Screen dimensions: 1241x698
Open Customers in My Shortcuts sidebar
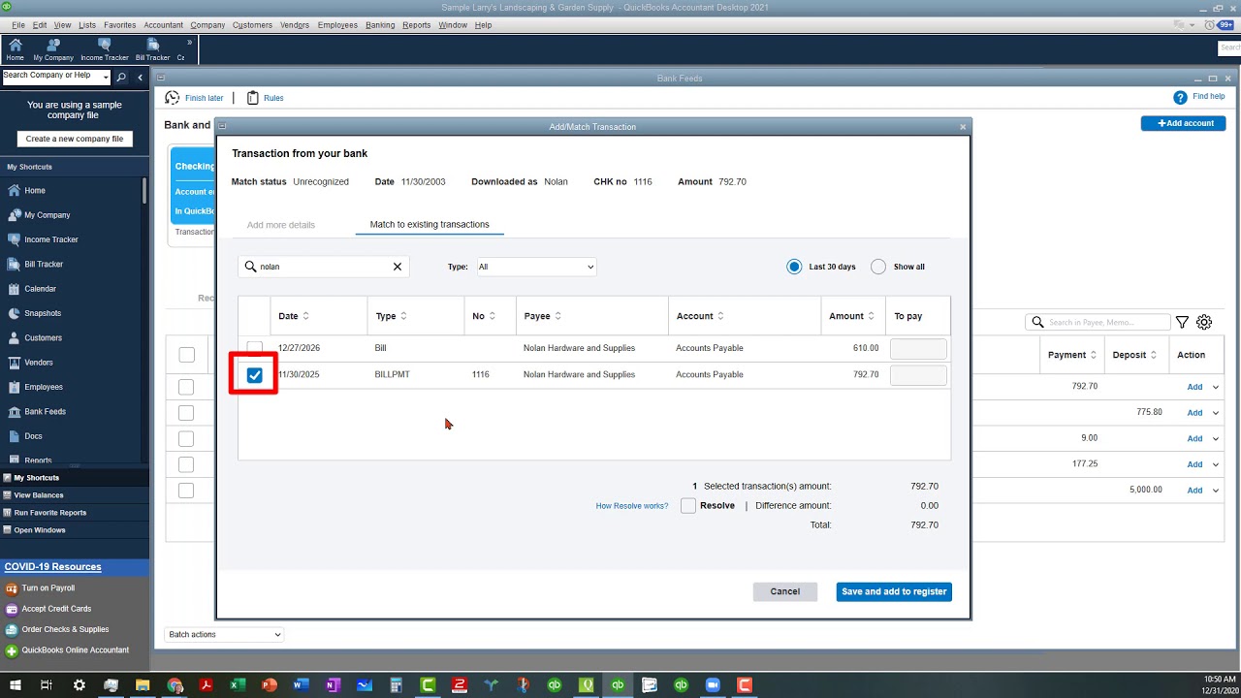tap(43, 338)
